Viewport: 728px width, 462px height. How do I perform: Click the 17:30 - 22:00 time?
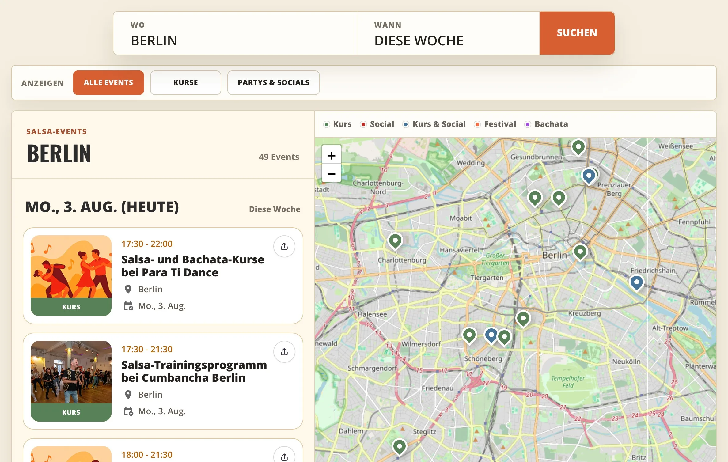[x=147, y=244]
